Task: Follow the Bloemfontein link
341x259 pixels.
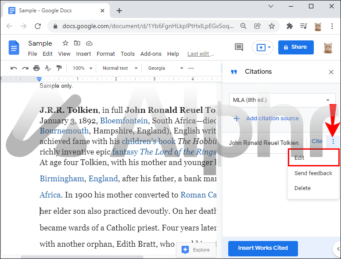Action: click(x=124, y=121)
